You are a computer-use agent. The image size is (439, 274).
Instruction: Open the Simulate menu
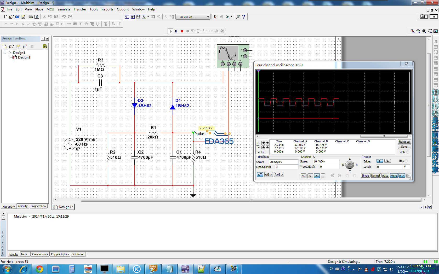point(64,9)
